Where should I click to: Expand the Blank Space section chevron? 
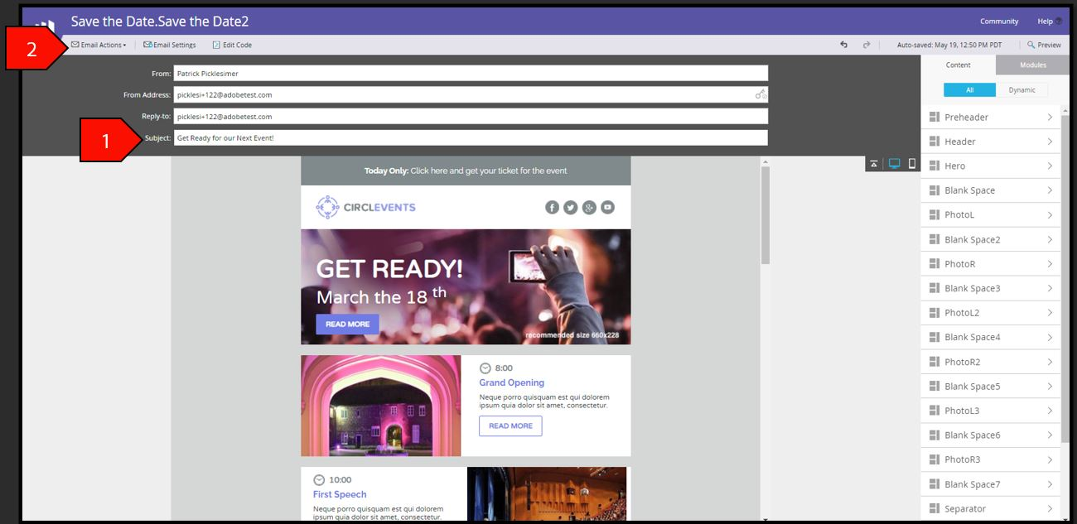click(x=1050, y=190)
